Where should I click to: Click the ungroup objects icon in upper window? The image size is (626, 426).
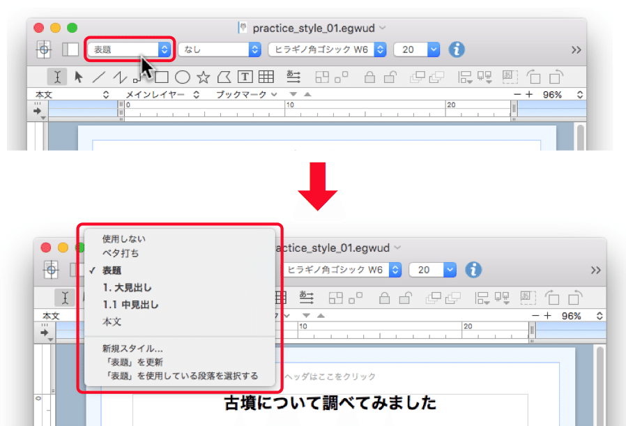pos(342,77)
